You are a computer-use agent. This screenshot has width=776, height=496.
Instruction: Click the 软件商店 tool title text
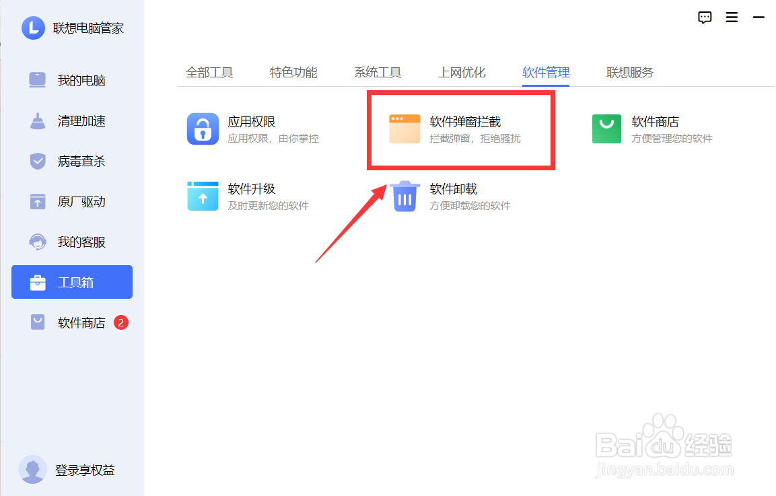click(656, 122)
